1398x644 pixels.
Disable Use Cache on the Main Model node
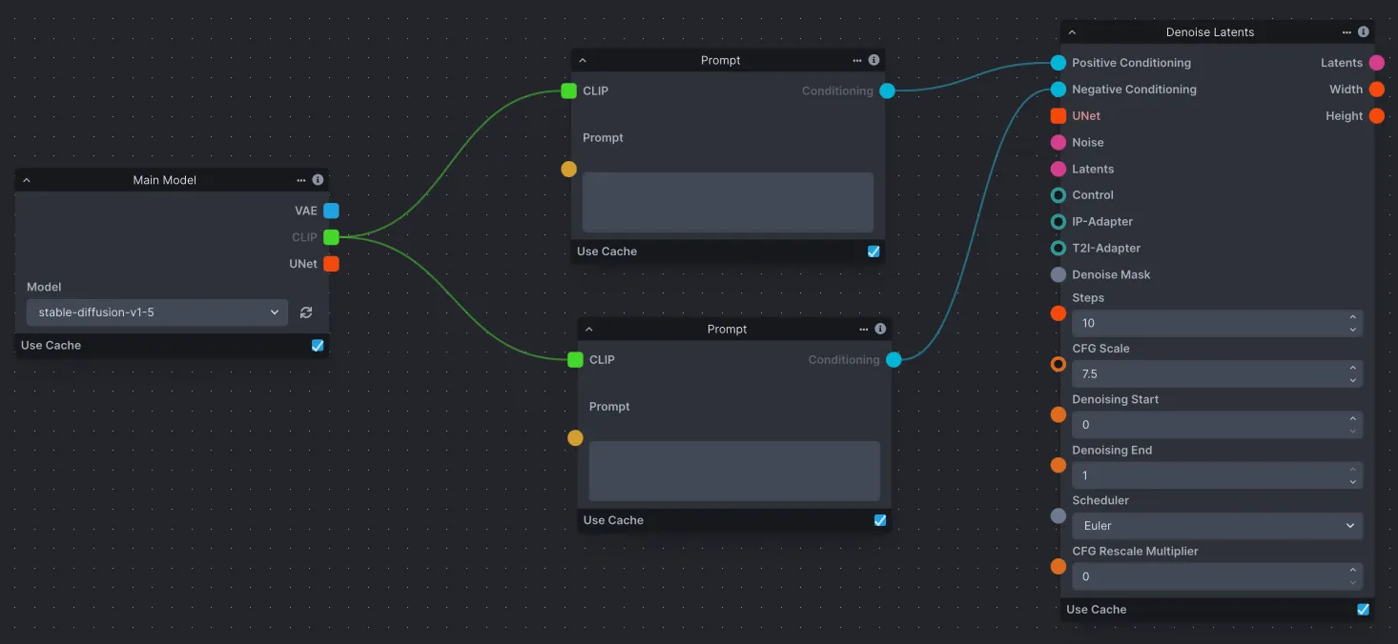pyautogui.click(x=318, y=345)
